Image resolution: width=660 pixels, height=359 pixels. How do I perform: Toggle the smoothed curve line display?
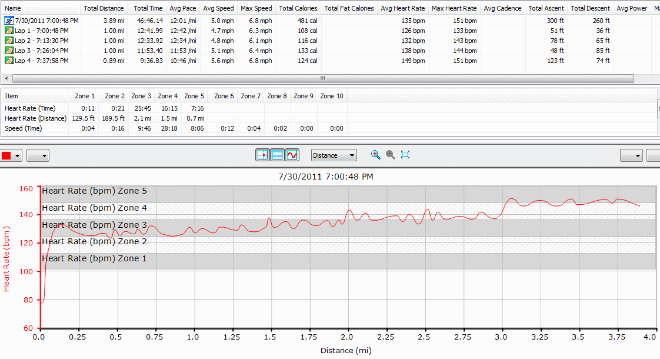(x=292, y=155)
